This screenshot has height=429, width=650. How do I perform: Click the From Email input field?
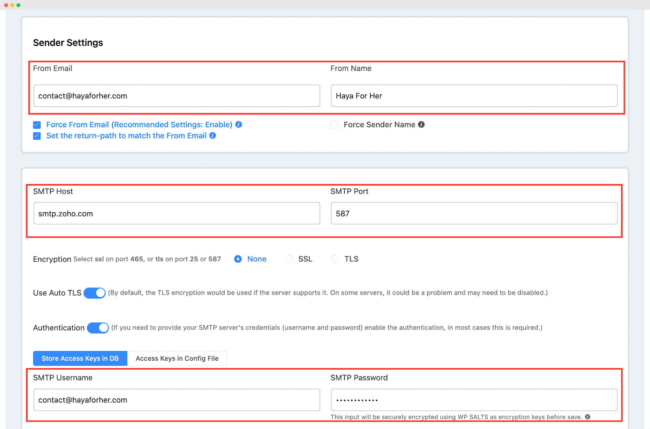point(177,96)
